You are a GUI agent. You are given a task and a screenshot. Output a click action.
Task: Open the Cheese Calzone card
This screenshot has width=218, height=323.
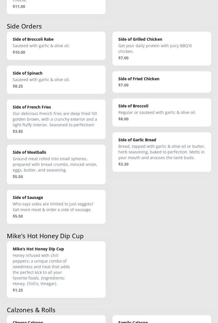pos(56,319)
